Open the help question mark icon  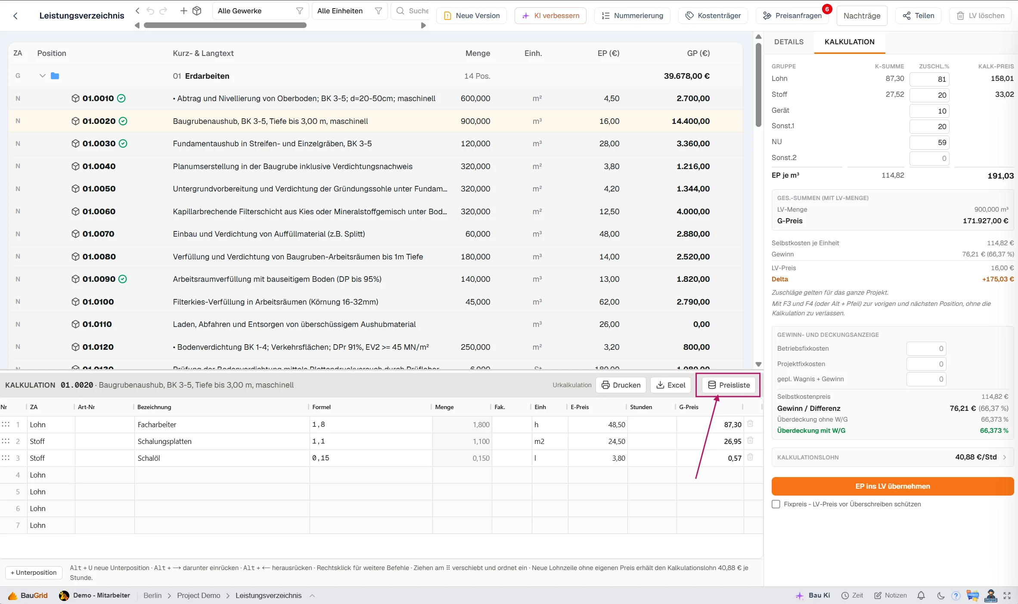pos(956,595)
